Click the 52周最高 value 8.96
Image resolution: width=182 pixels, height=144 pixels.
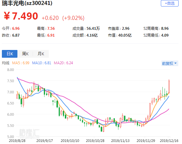165,29
